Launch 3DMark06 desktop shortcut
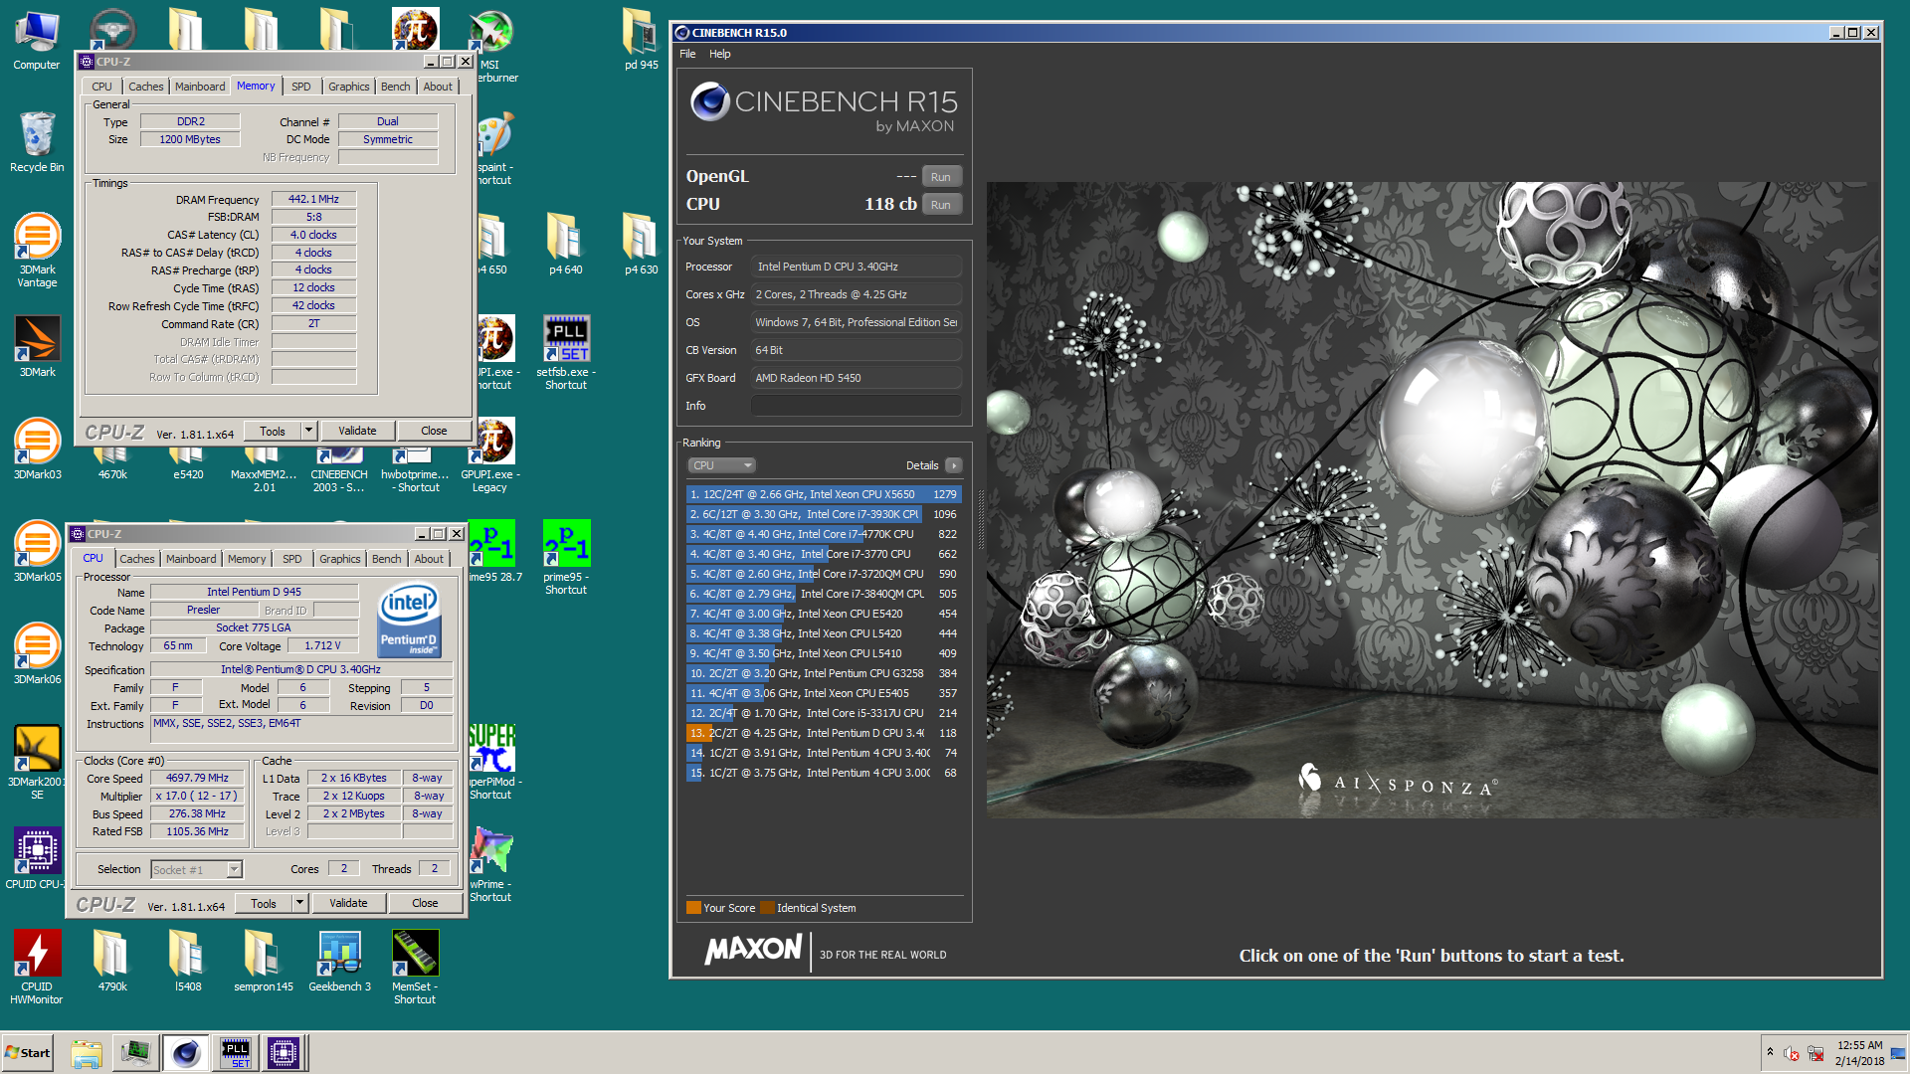Image resolution: width=1910 pixels, height=1074 pixels. coord(37,654)
